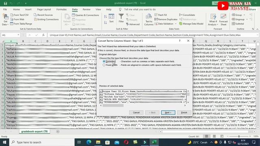Select the Delimited radio option
Image resolution: width=260 pixels, height=146 pixels.
point(104,61)
